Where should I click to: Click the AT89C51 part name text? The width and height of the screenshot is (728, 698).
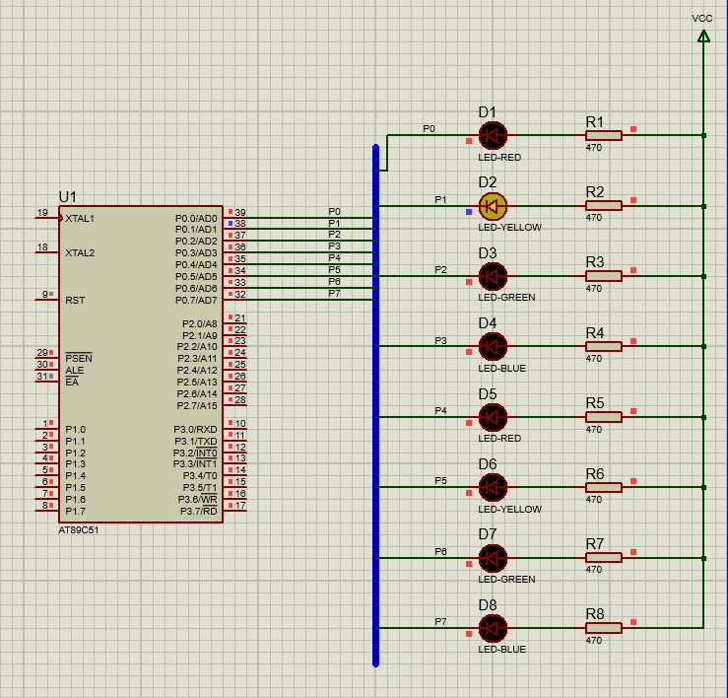click(79, 530)
